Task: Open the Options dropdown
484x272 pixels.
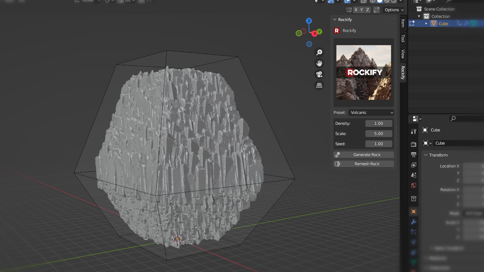Action: coord(394,10)
